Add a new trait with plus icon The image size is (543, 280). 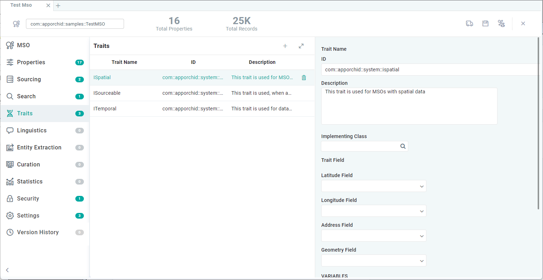(x=285, y=46)
